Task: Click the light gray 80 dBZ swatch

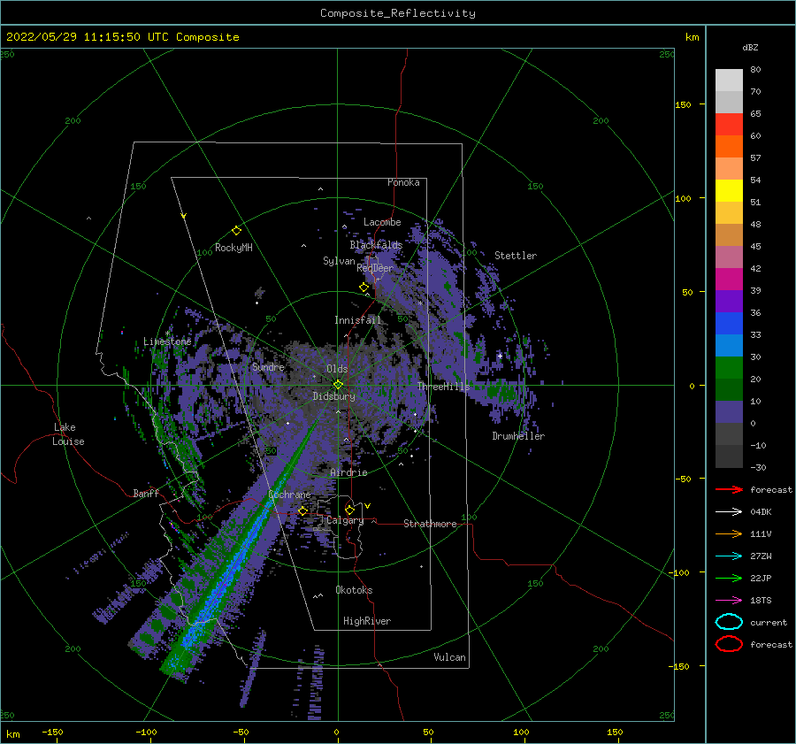Action: (729, 80)
